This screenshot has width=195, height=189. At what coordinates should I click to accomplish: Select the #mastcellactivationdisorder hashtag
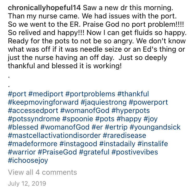tap(54, 135)
